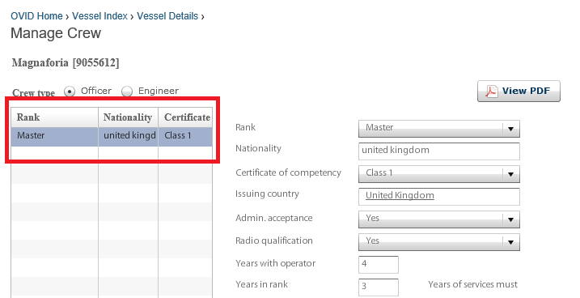Click the View PDF button
This screenshot has width=580, height=298.
pos(519,91)
